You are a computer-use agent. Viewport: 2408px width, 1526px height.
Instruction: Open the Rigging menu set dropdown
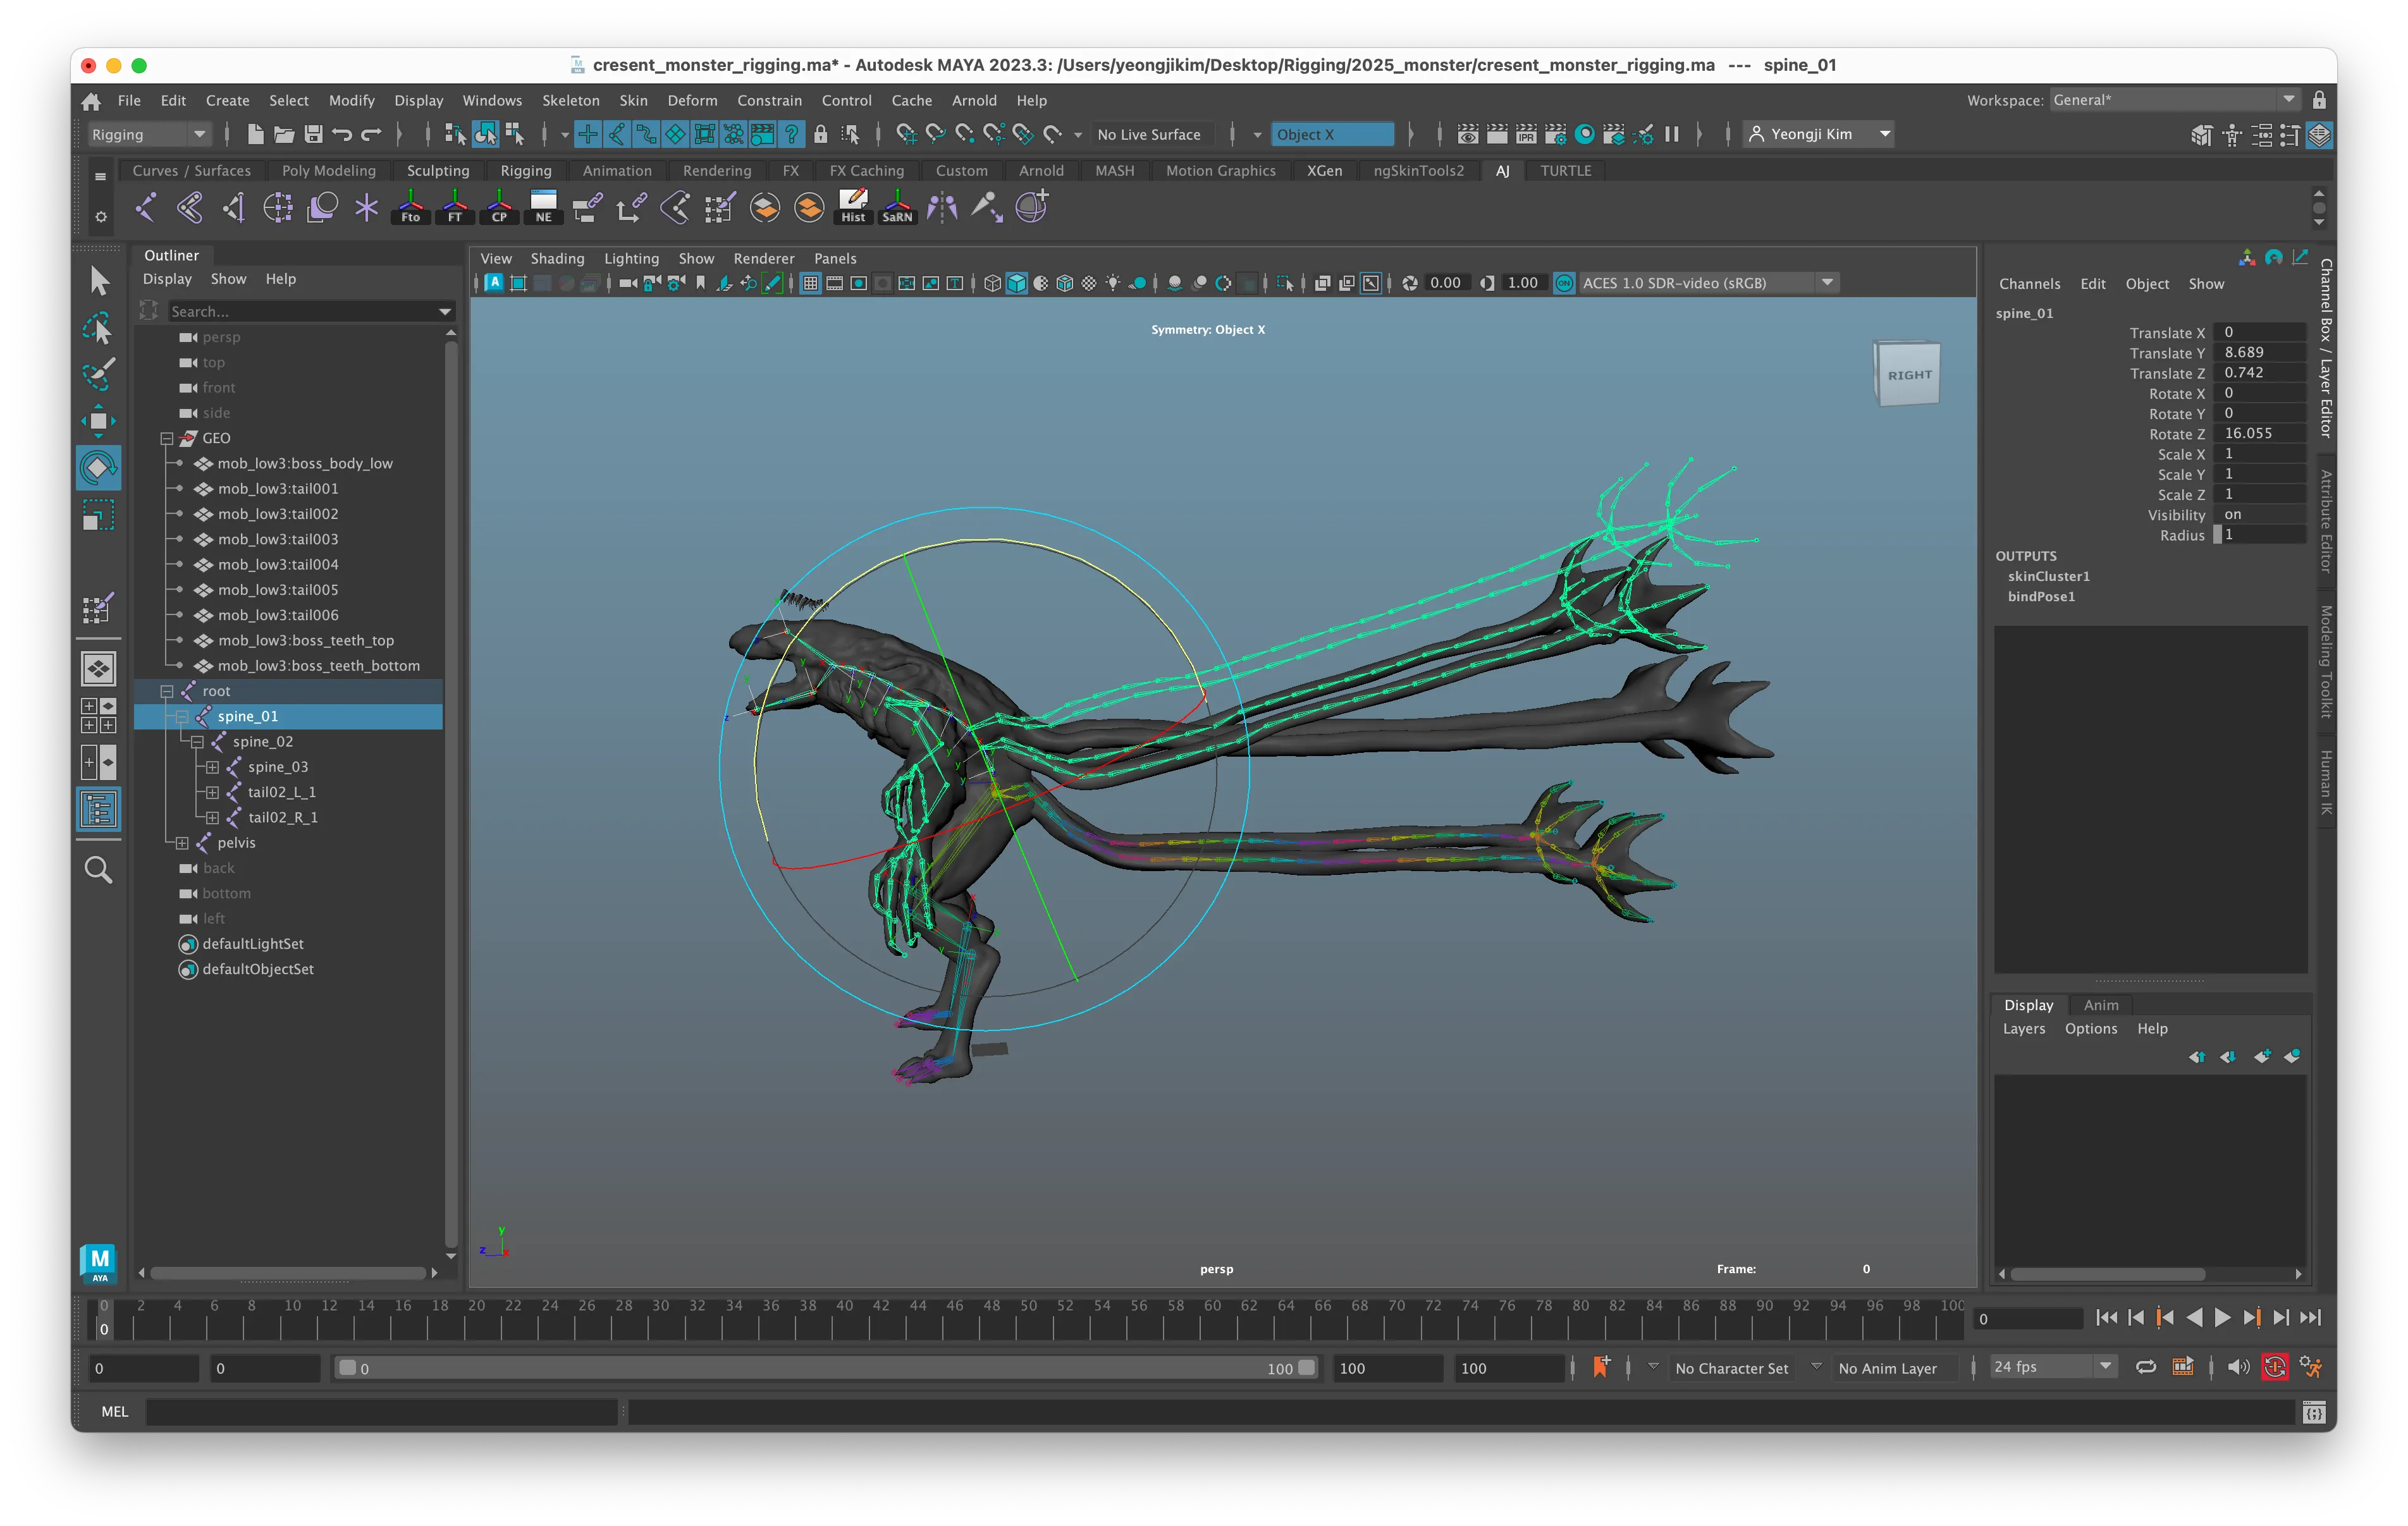point(199,134)
